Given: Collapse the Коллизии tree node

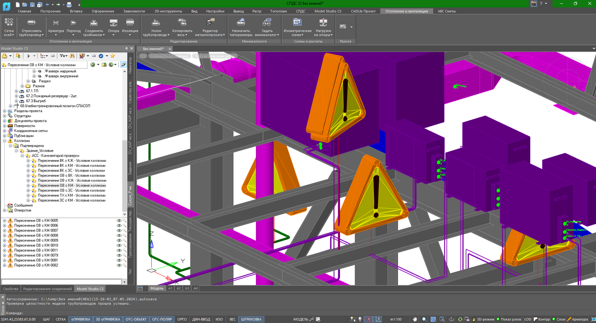Looking at the screenshot, I should 5,141.
